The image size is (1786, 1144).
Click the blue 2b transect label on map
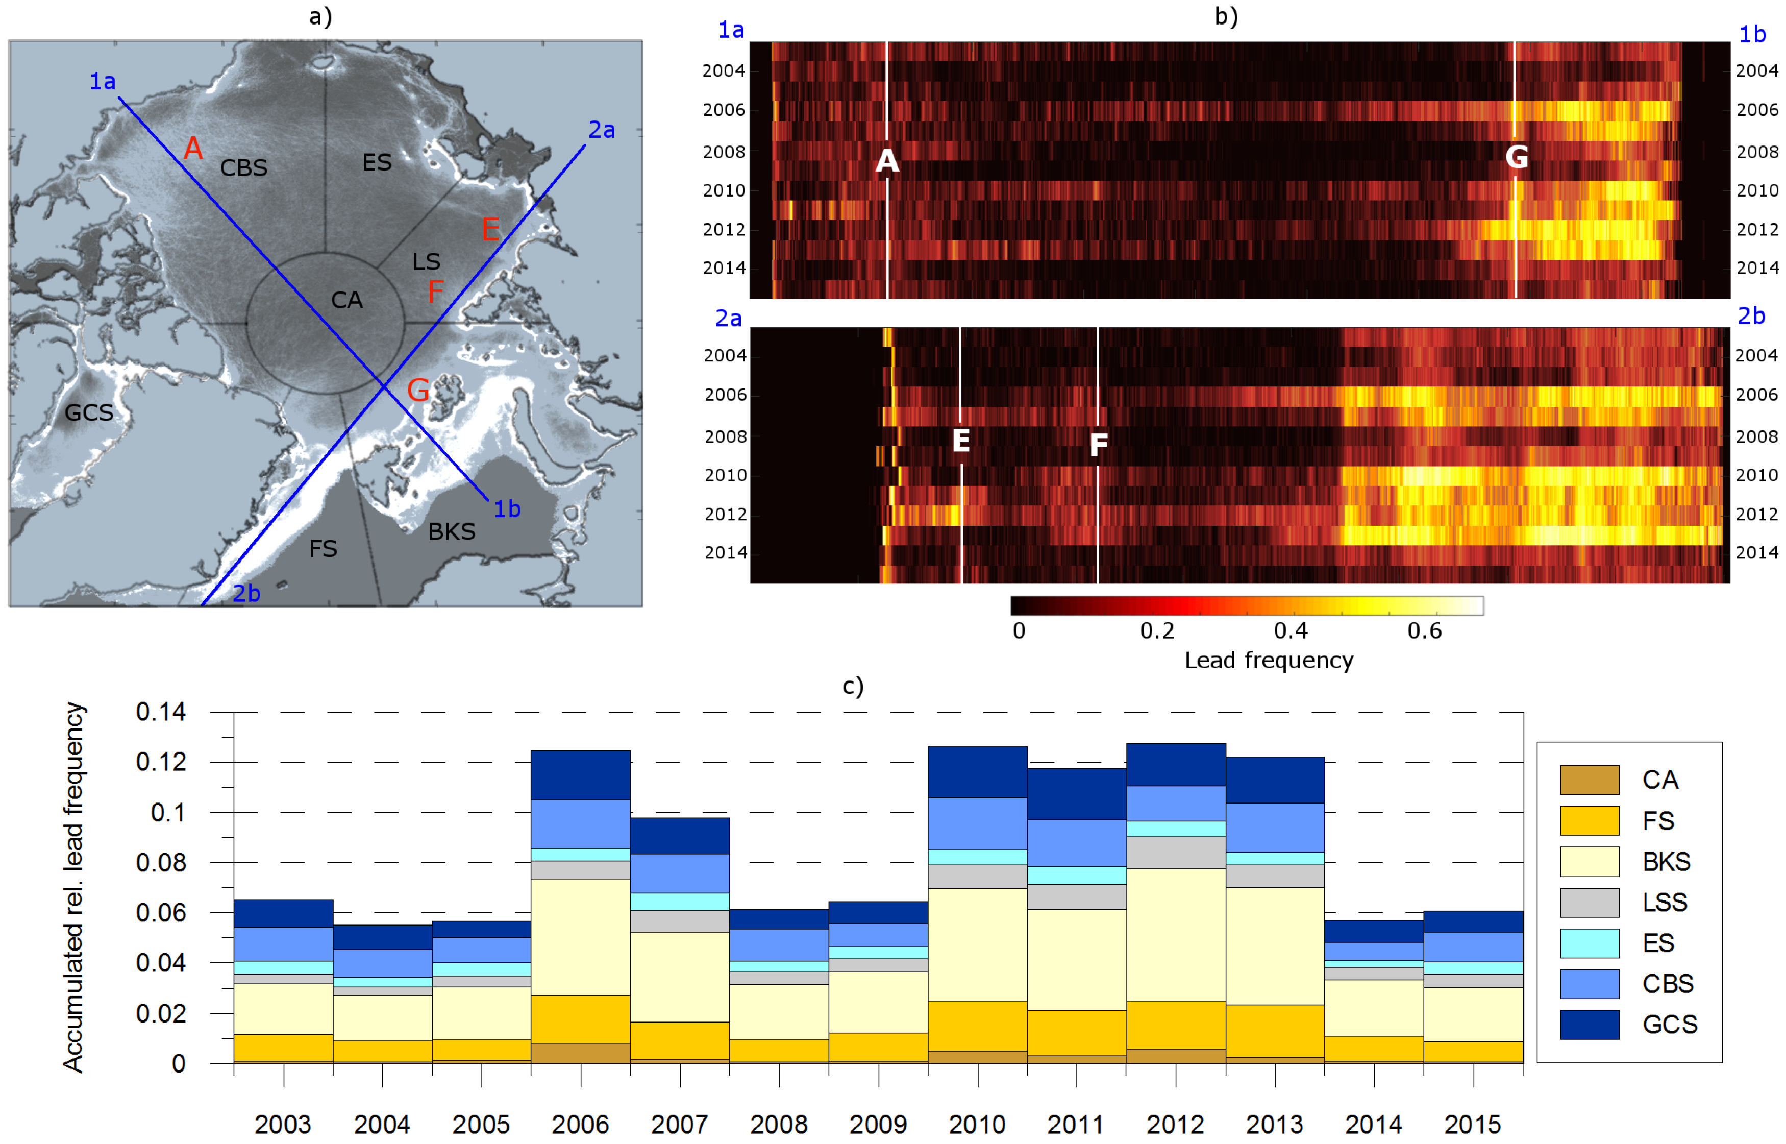[246, 593]
